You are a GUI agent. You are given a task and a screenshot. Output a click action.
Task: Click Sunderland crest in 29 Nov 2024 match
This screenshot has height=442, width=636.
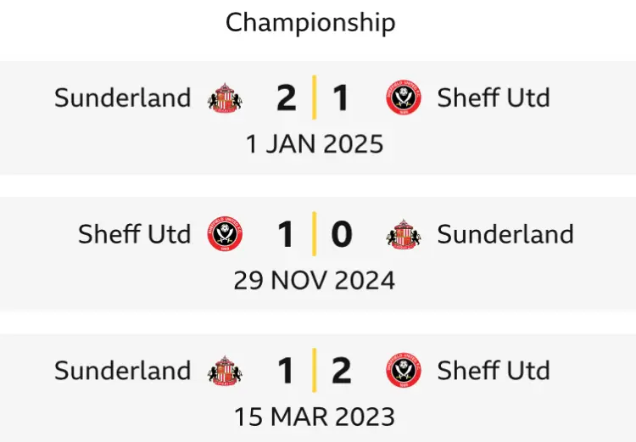pyautogui.click(x=404, y=234)
